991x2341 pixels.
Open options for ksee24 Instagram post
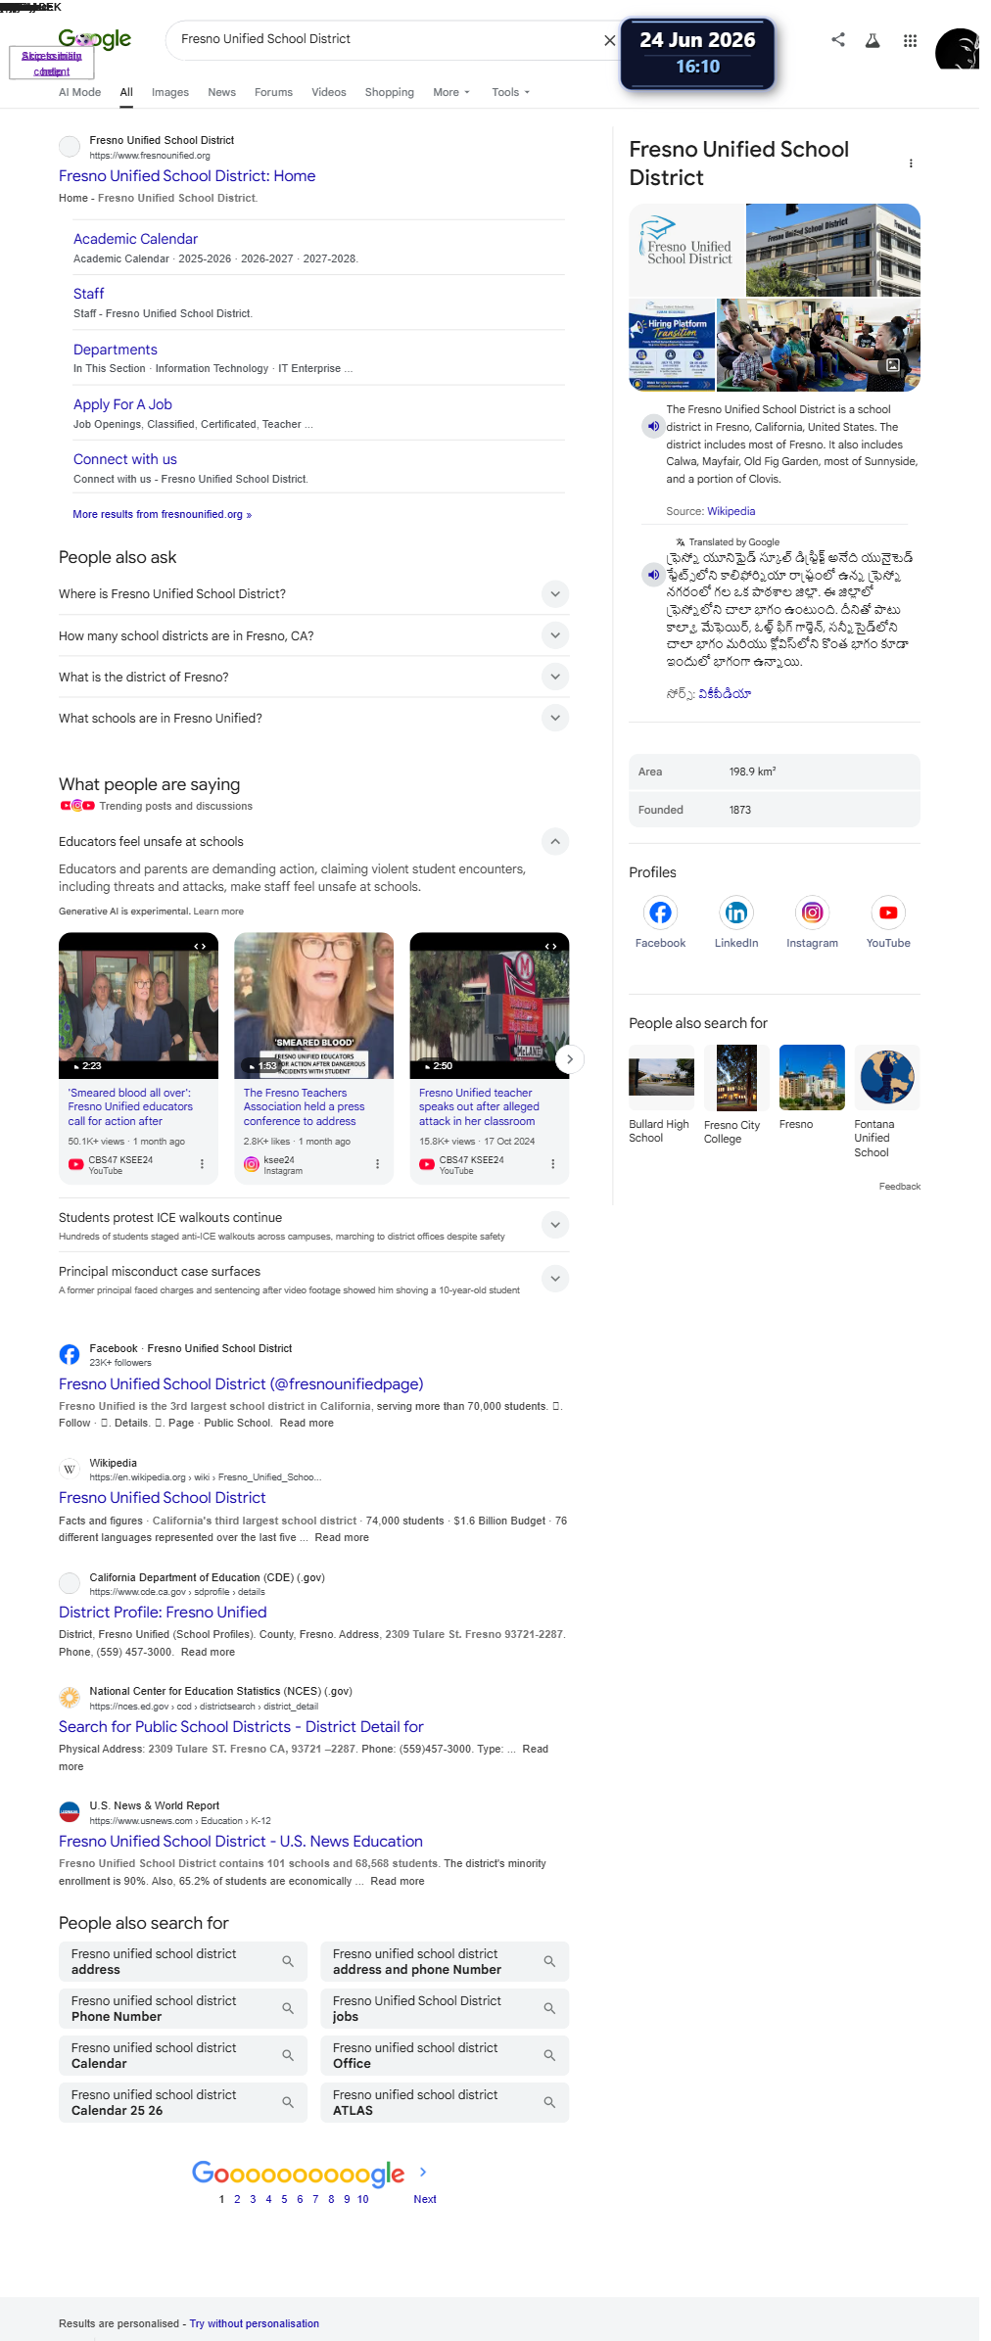(377, 1164)
